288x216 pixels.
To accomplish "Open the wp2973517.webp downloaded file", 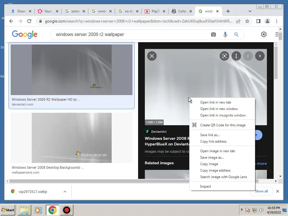I will [33, 192].
